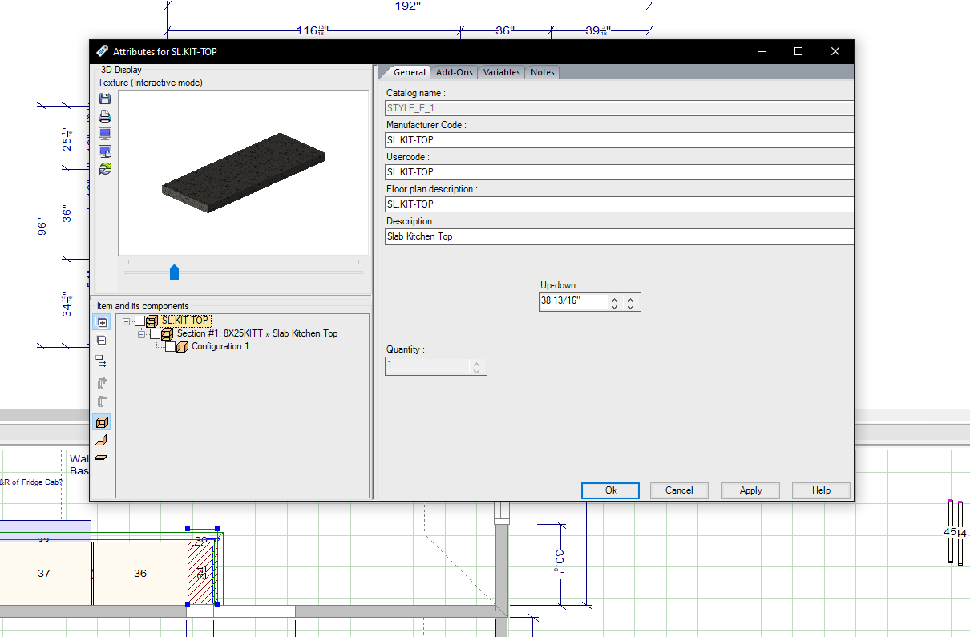Click the collapse-all minus icon beside component tree

102,341
